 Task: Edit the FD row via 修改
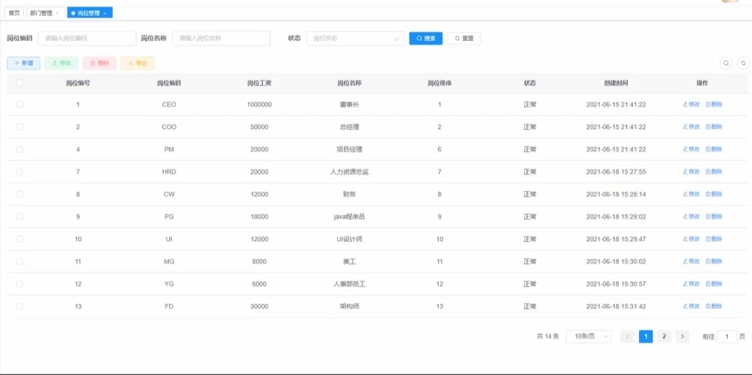(691, 307)
